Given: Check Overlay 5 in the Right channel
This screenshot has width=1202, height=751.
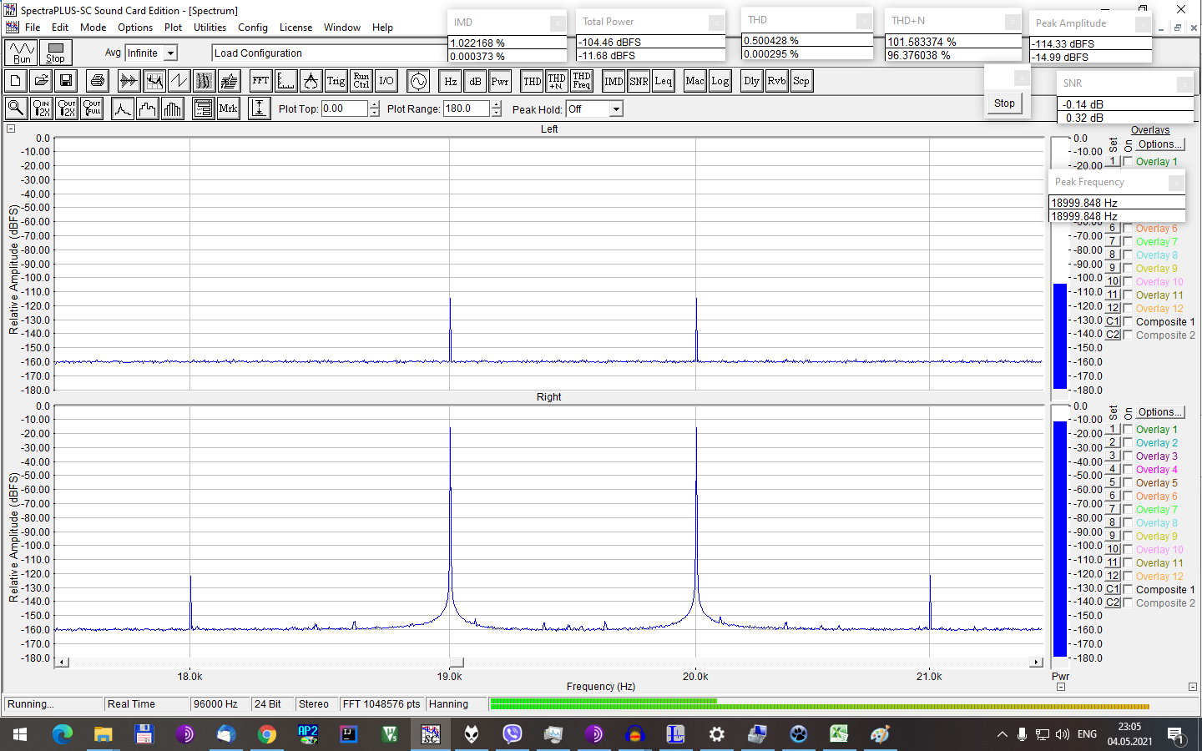Looking at the screenshot, I should pos(1128,483).
